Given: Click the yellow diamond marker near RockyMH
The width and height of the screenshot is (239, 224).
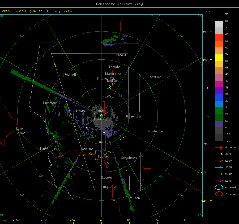Looking at the screenshot, I should coord(71,70).
